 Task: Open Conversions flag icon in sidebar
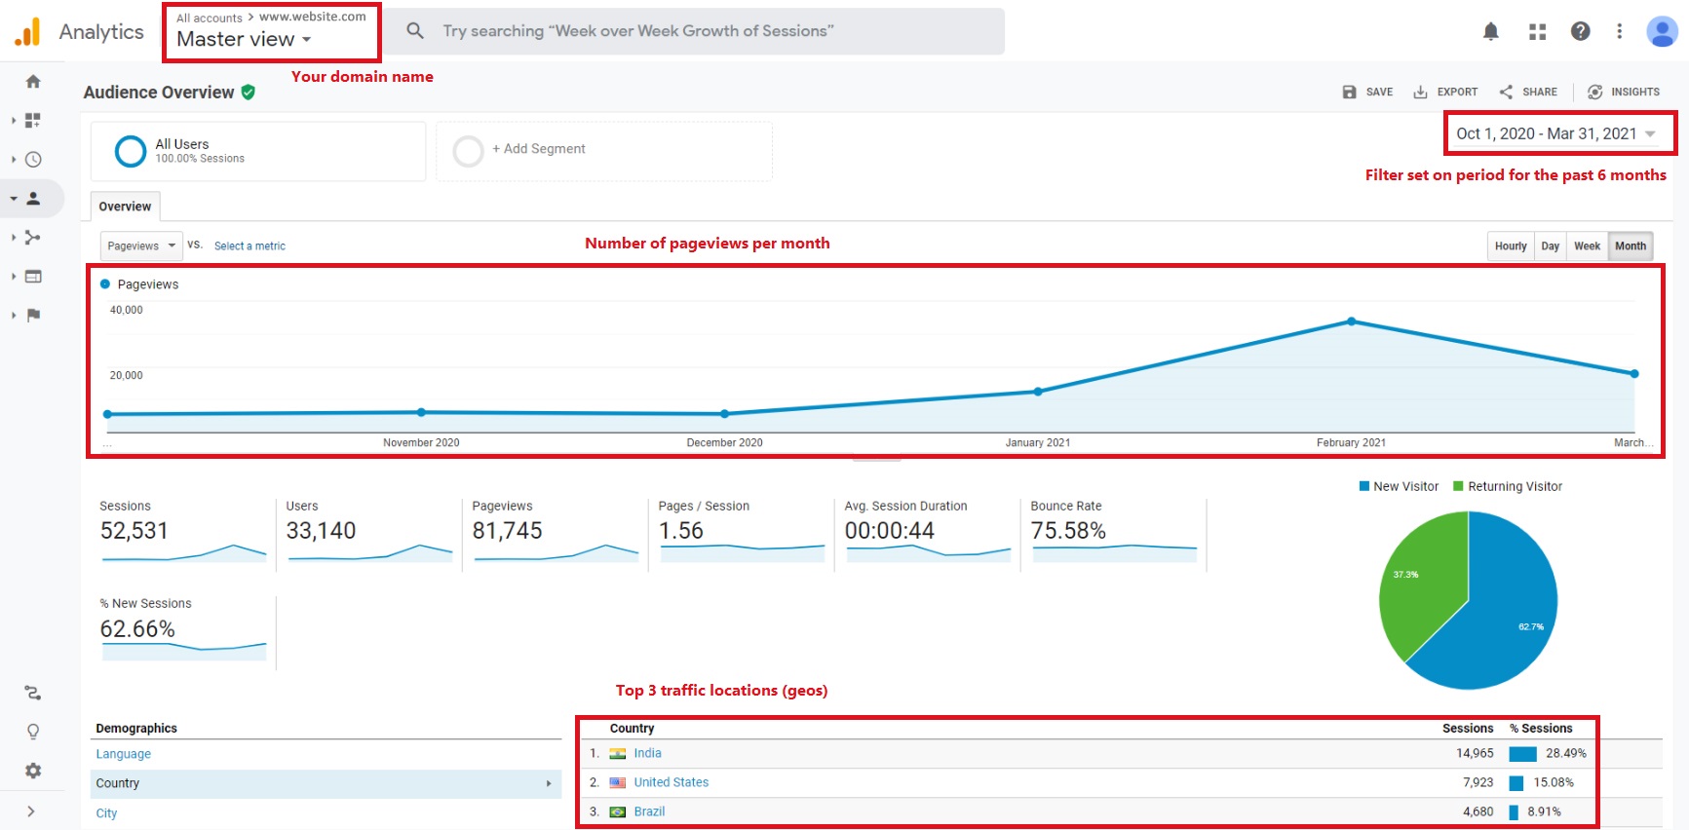point(33,315)
